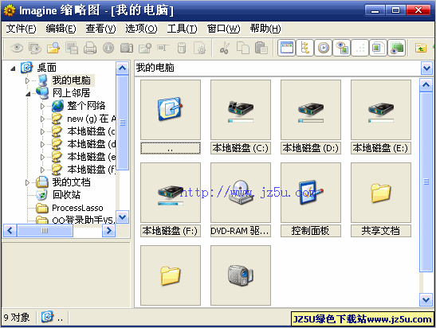
Task: Click the copy icon
Action: pos(243,48)
